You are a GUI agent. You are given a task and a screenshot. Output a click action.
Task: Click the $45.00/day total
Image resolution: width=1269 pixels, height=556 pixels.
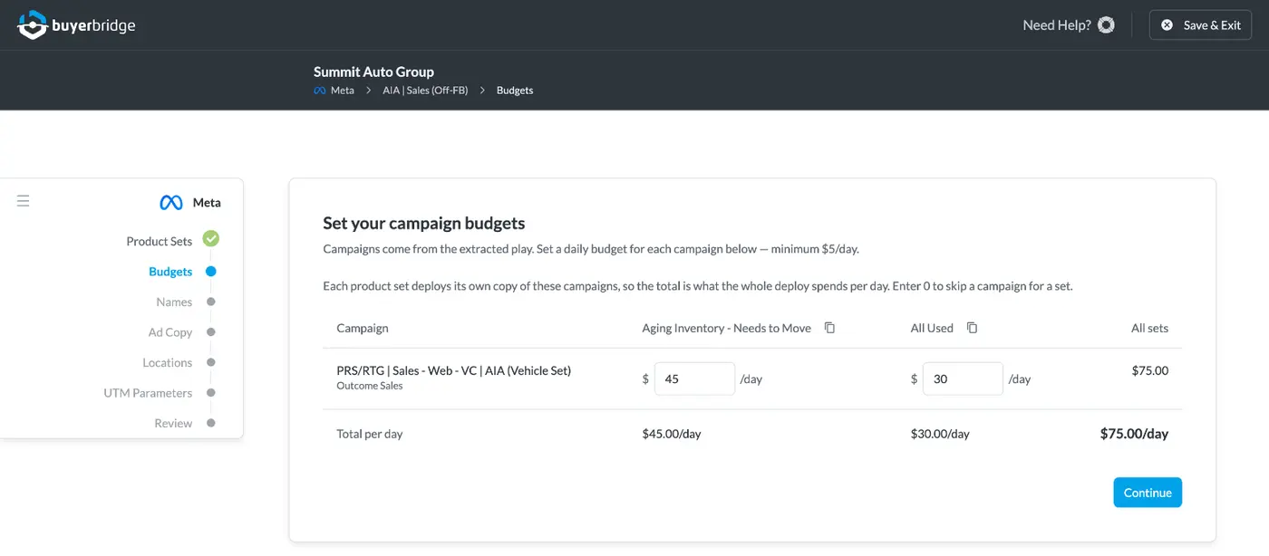672,434
